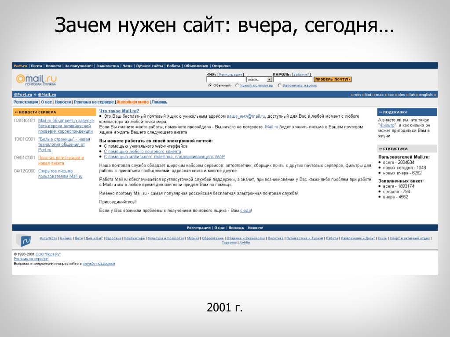The height and width of the screenshot is (337, 450).
Task: Switch encoding to 'dos'
Action: click(x=402, y=95)
